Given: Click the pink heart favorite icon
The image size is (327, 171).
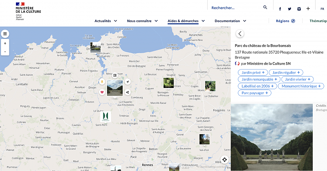Looking at the screenshot, I should pyautogui.click(x=102, y=92).
